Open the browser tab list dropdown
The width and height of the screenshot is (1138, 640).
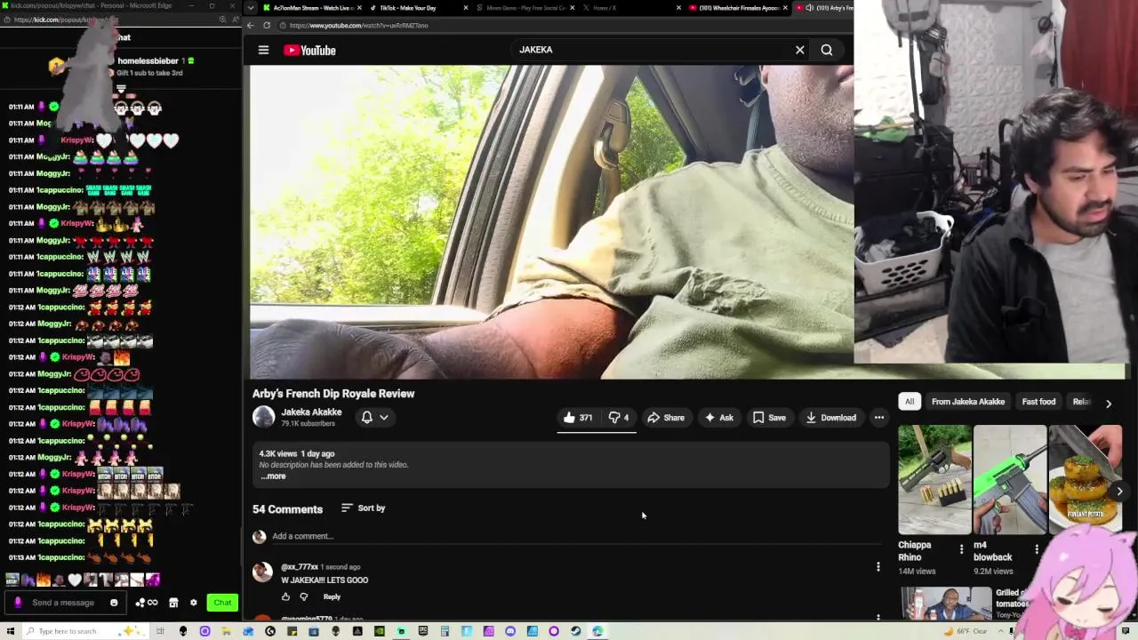[x=252, y=8]
